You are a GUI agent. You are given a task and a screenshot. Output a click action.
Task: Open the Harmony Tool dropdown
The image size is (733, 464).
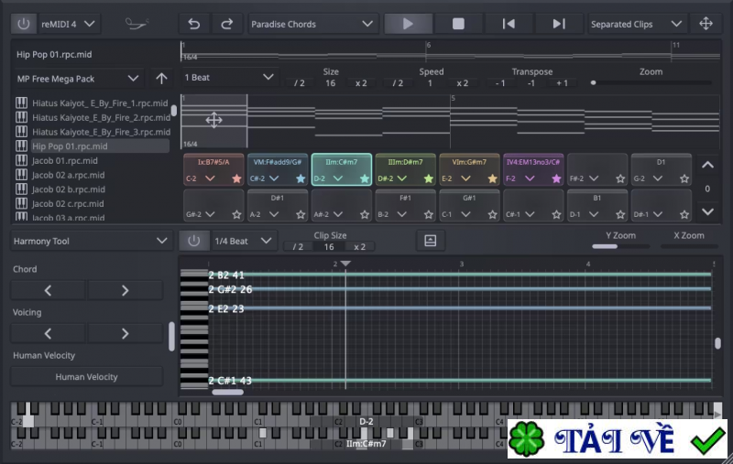click(91, 241)
